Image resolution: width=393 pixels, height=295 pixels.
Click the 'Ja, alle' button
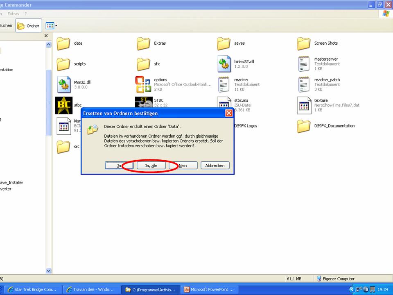click(x=151, y=166)
